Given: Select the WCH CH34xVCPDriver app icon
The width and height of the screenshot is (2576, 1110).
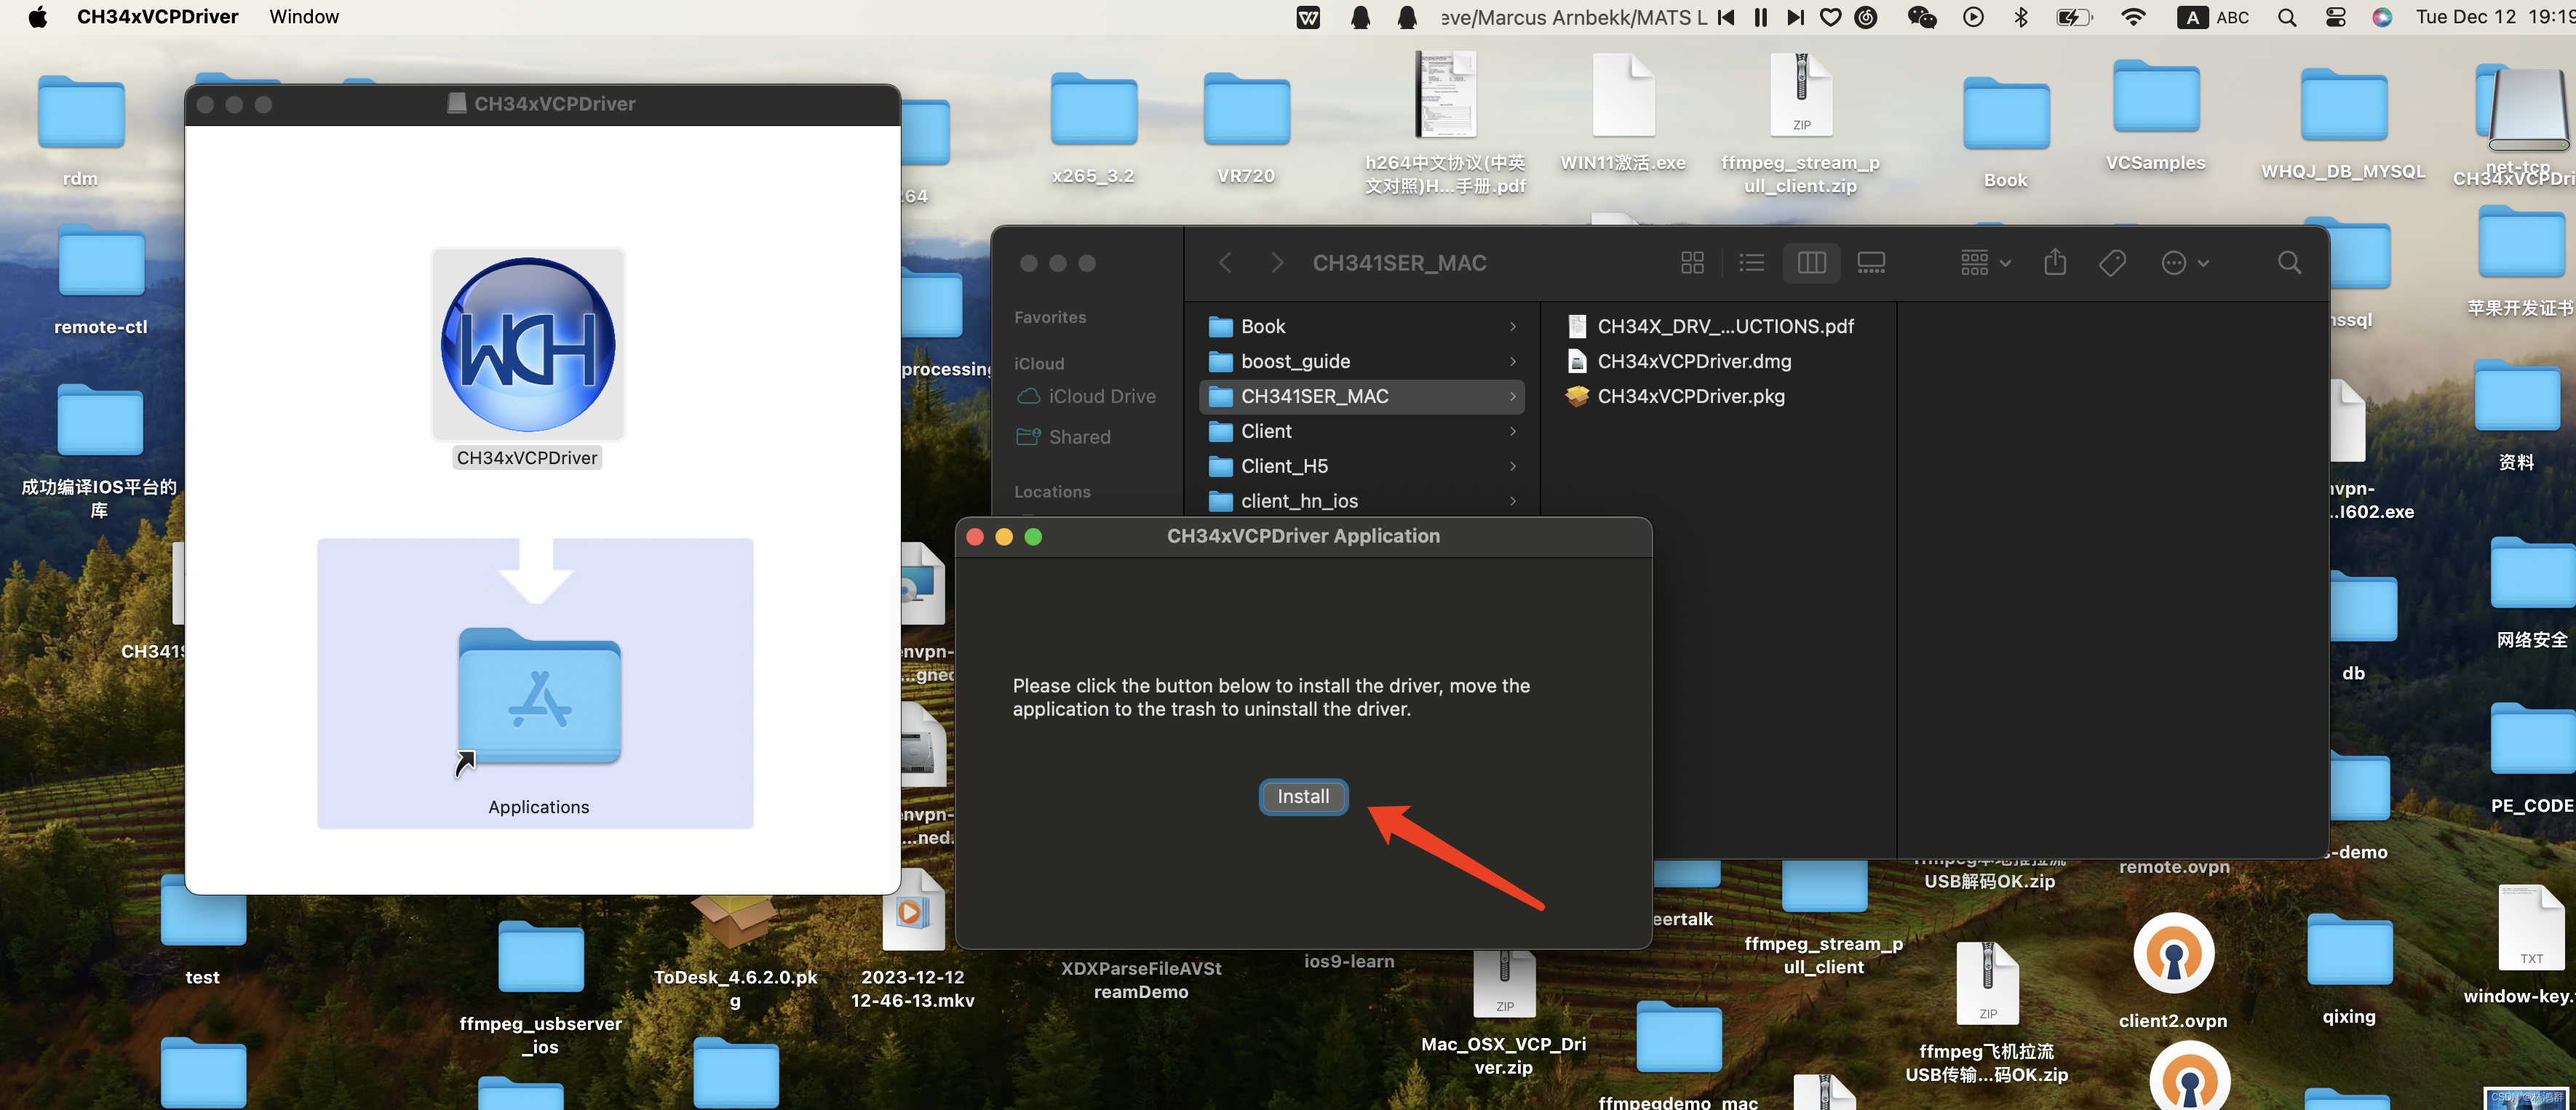Looking at the screenshot, I should tap(528, 345).
